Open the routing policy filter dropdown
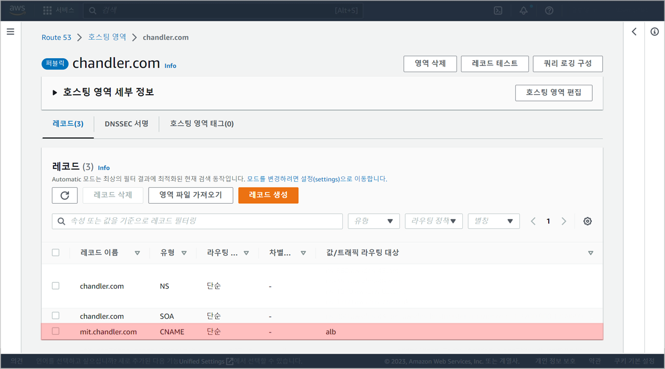Viewport: 665px width, 369px height. (434, 221)
